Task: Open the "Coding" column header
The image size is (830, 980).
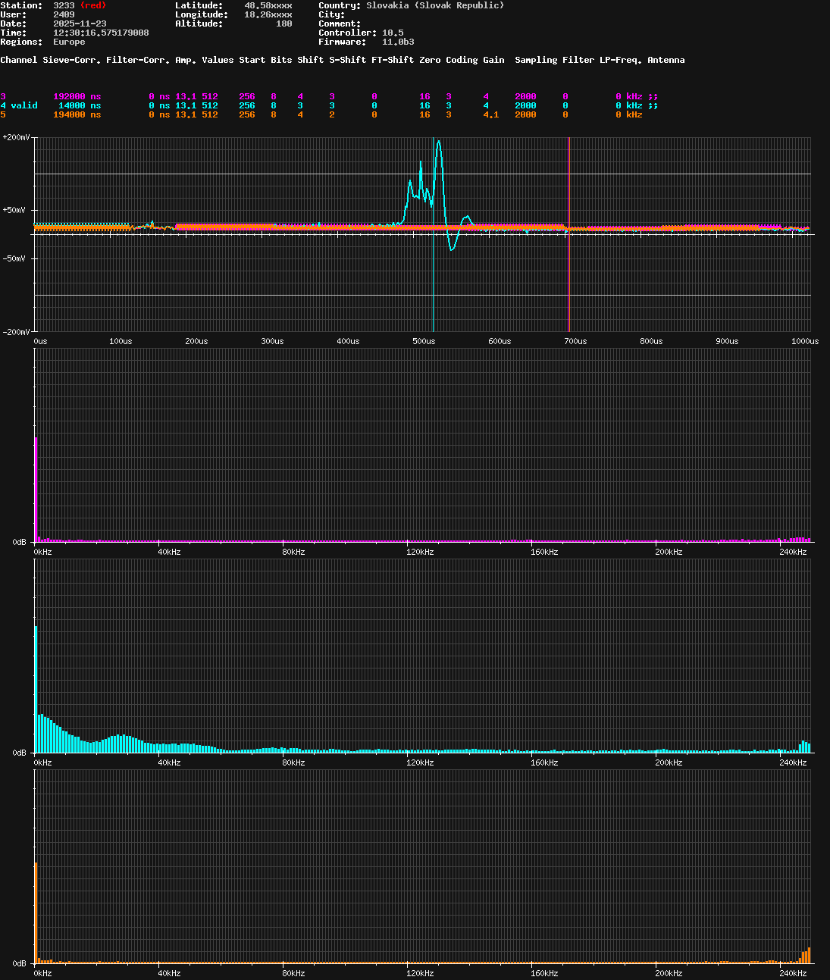Action: click(x=463, y=59)
